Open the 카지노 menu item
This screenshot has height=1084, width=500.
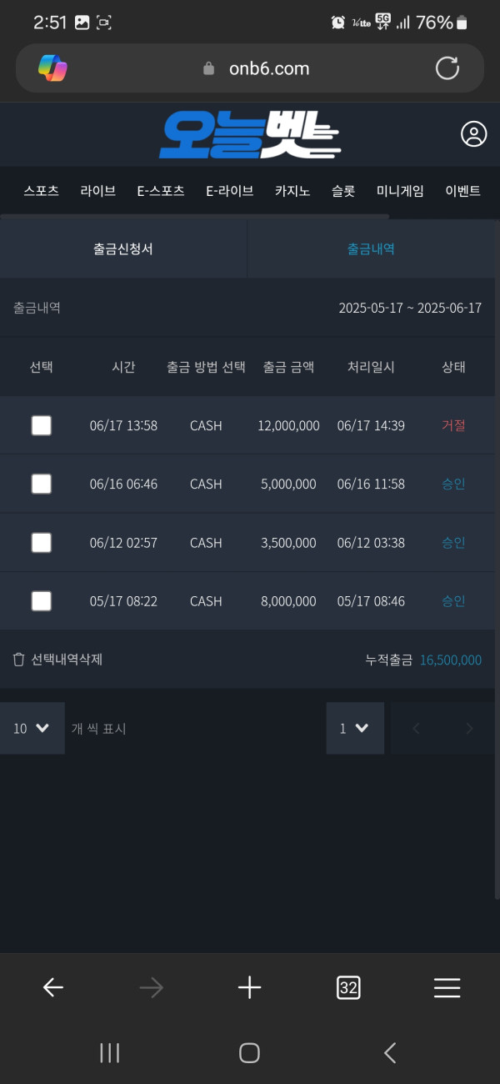coord(292,191)
